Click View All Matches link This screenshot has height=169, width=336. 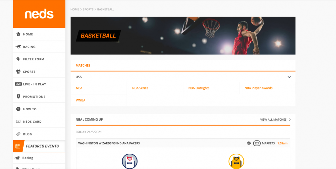[x=273, y=119]
